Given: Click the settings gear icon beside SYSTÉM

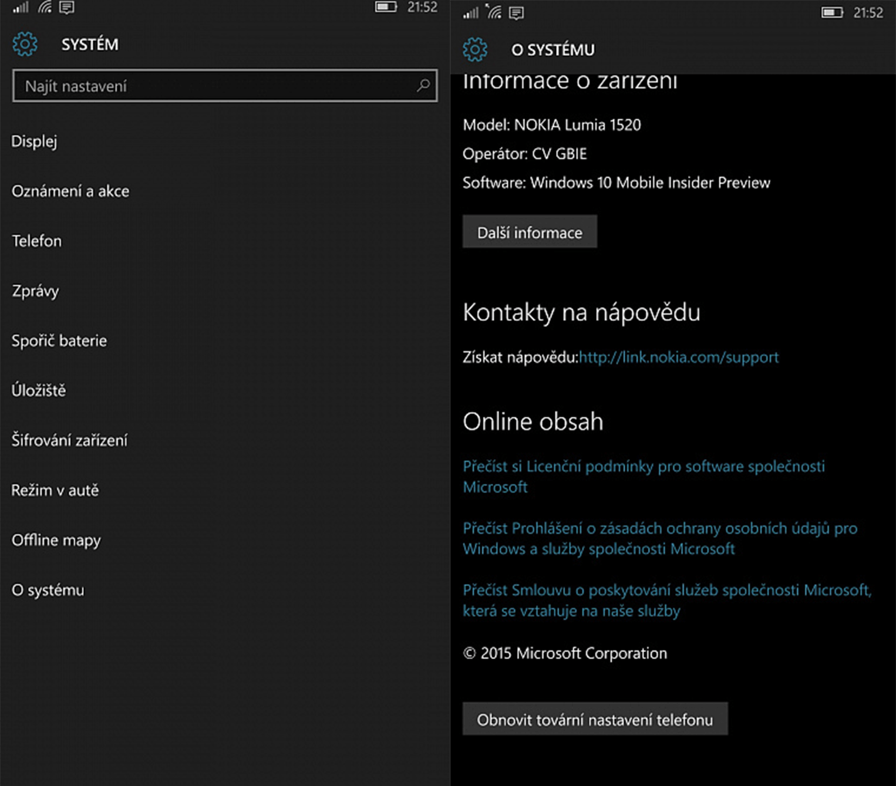Looking at the screenshot, I should pyautogui.click(x=25, y=44).
